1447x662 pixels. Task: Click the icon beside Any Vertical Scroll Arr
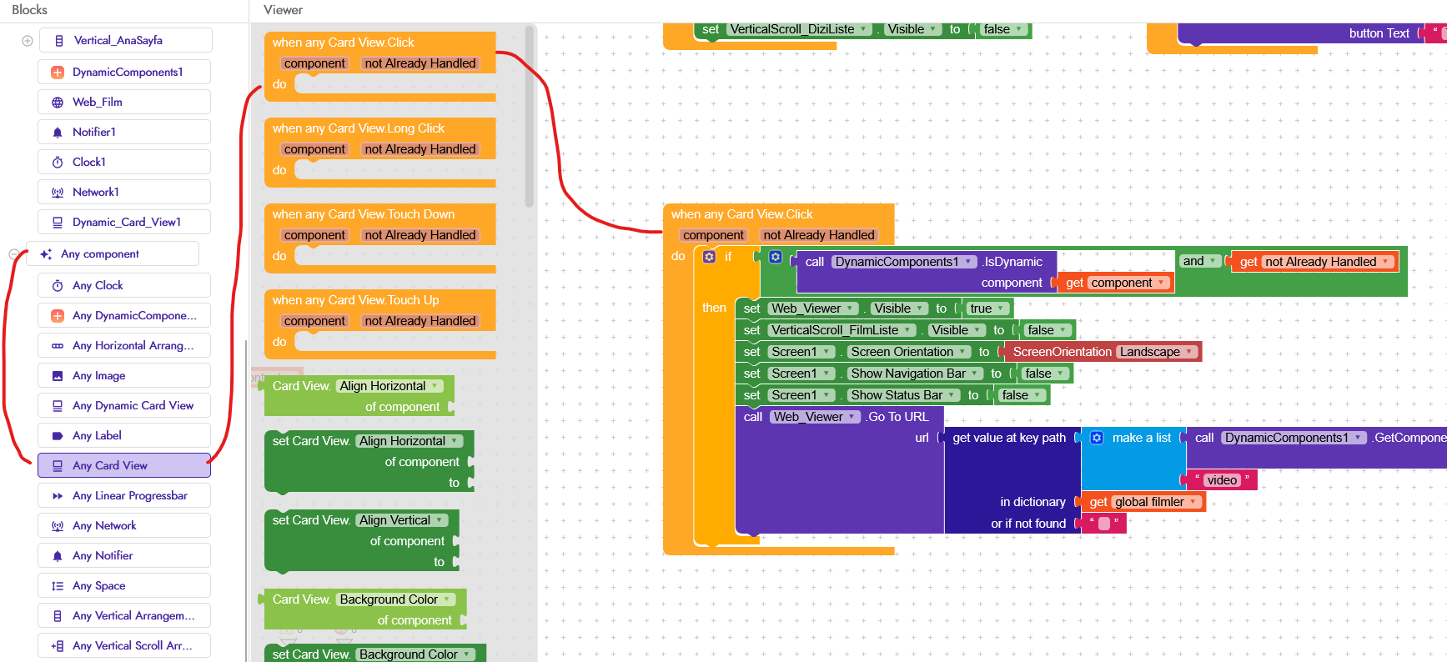pos(58,646)
